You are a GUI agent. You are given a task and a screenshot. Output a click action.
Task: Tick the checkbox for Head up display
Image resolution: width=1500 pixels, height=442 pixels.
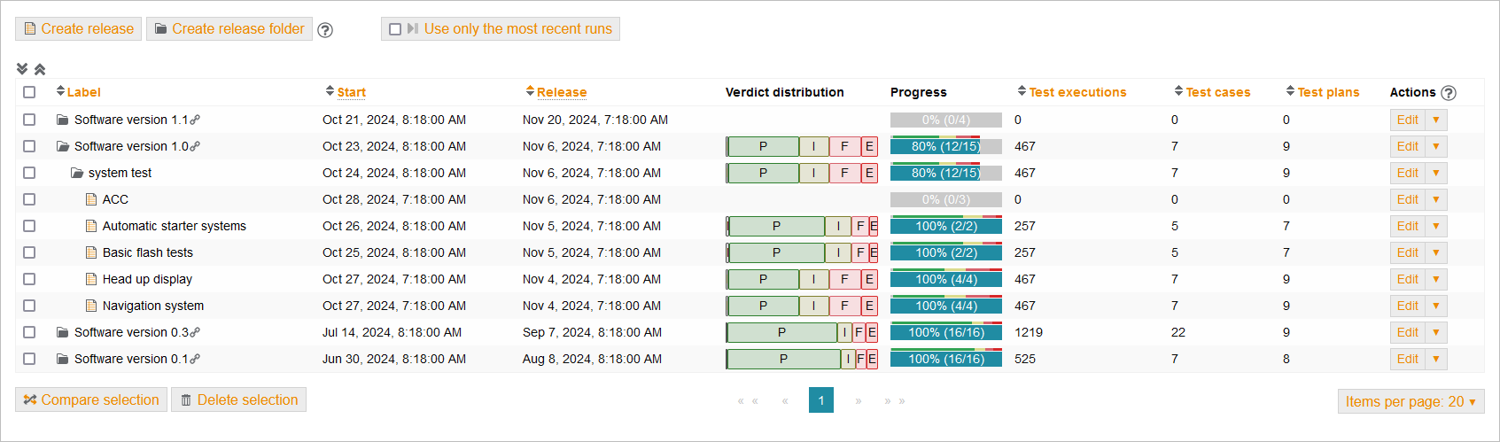click(x=29, y=279)
